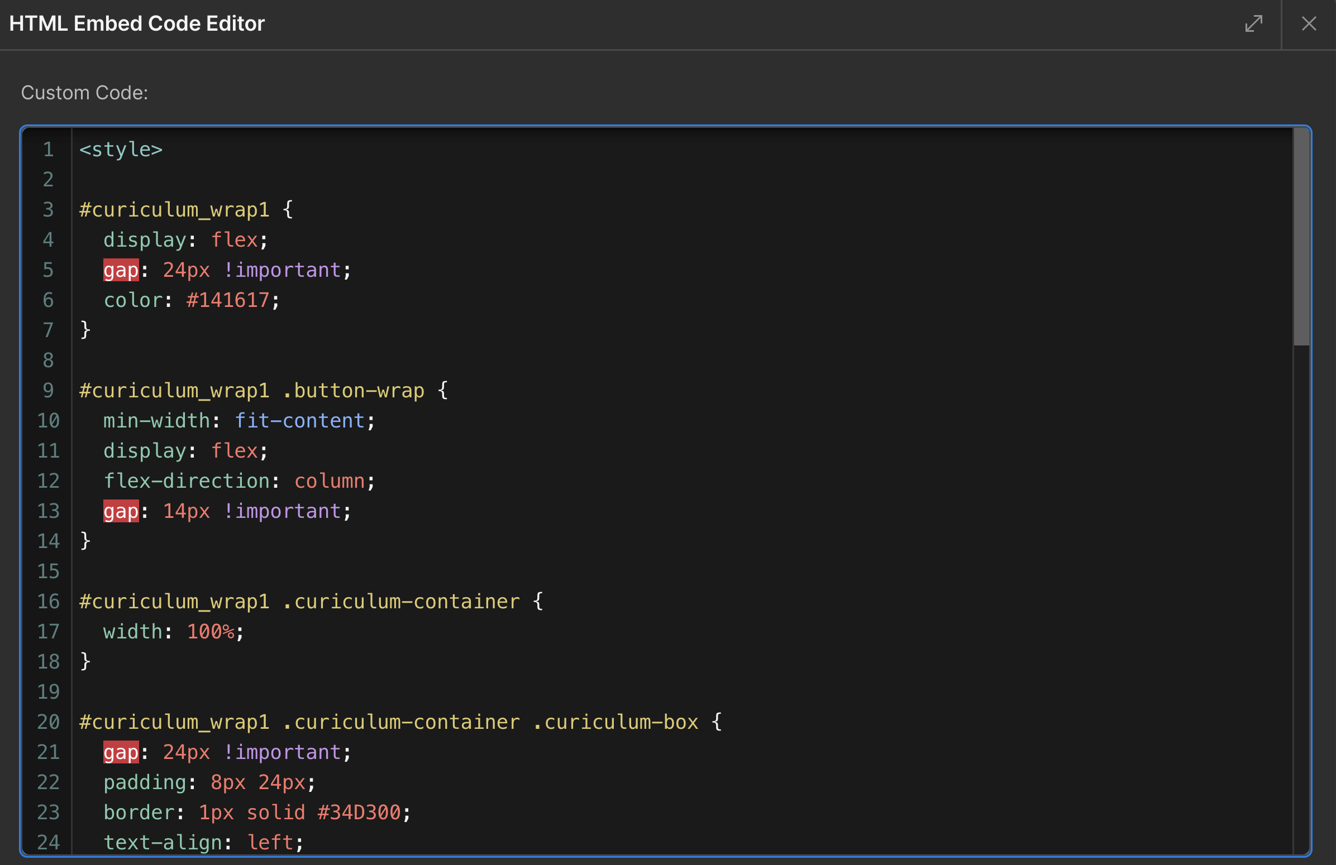Click the #curiculum_wrap1 selector on line 3
Screen dimensions: 1336x865
tap(175, 210)
